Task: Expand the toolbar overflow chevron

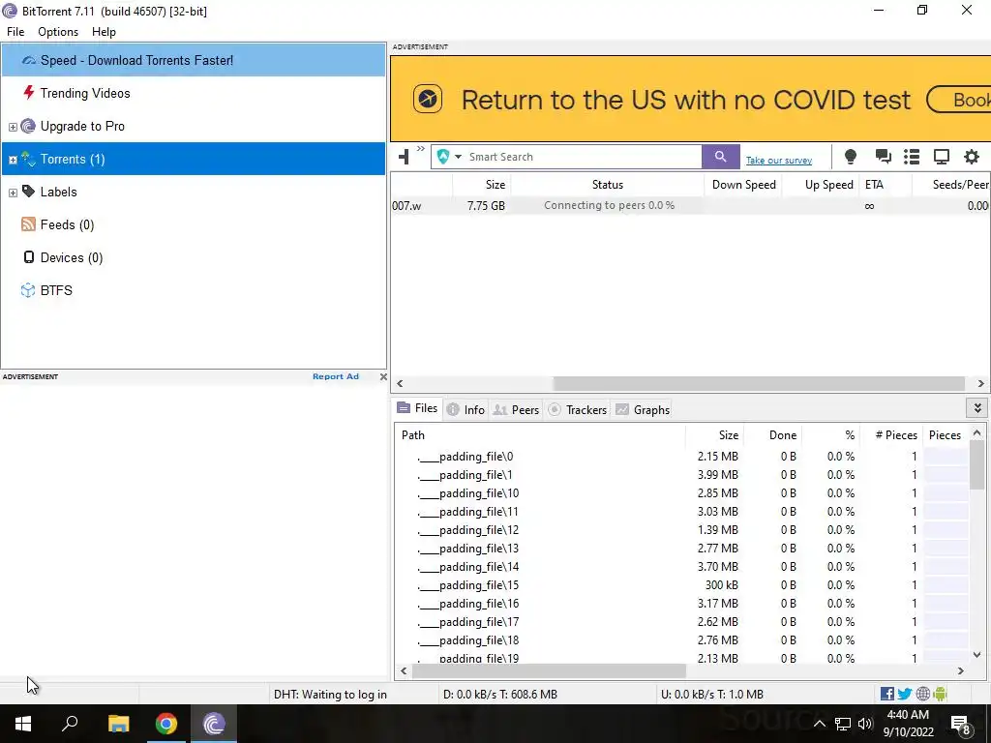Action: 421,149
